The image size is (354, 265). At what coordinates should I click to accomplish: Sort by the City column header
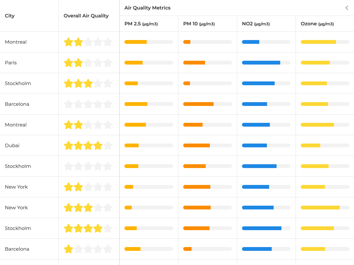click(10, 16)
